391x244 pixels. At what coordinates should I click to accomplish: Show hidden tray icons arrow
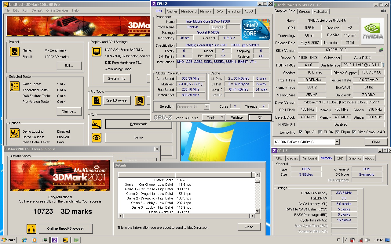click(346, 240)
